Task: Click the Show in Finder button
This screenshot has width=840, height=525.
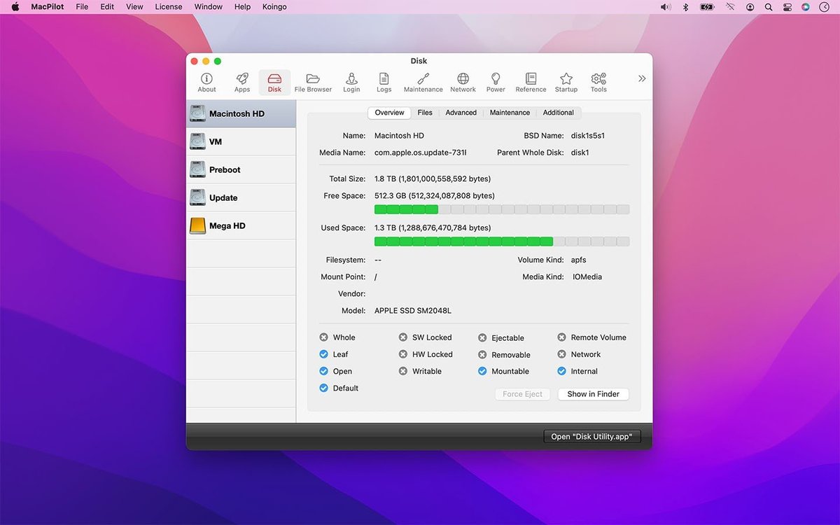Action: [x=593, y=393]
